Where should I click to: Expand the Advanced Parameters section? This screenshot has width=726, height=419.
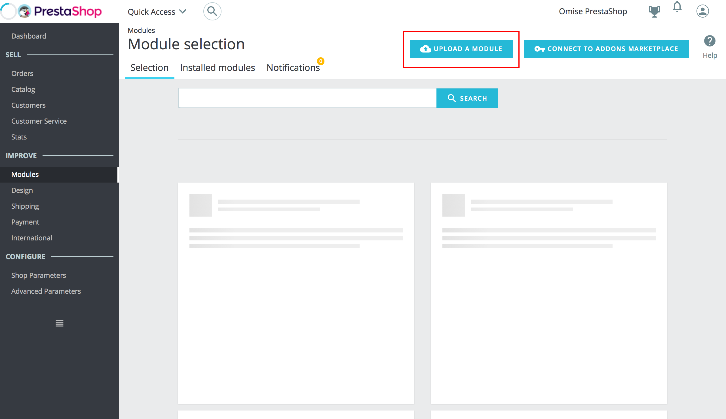[x=46, y=291]
